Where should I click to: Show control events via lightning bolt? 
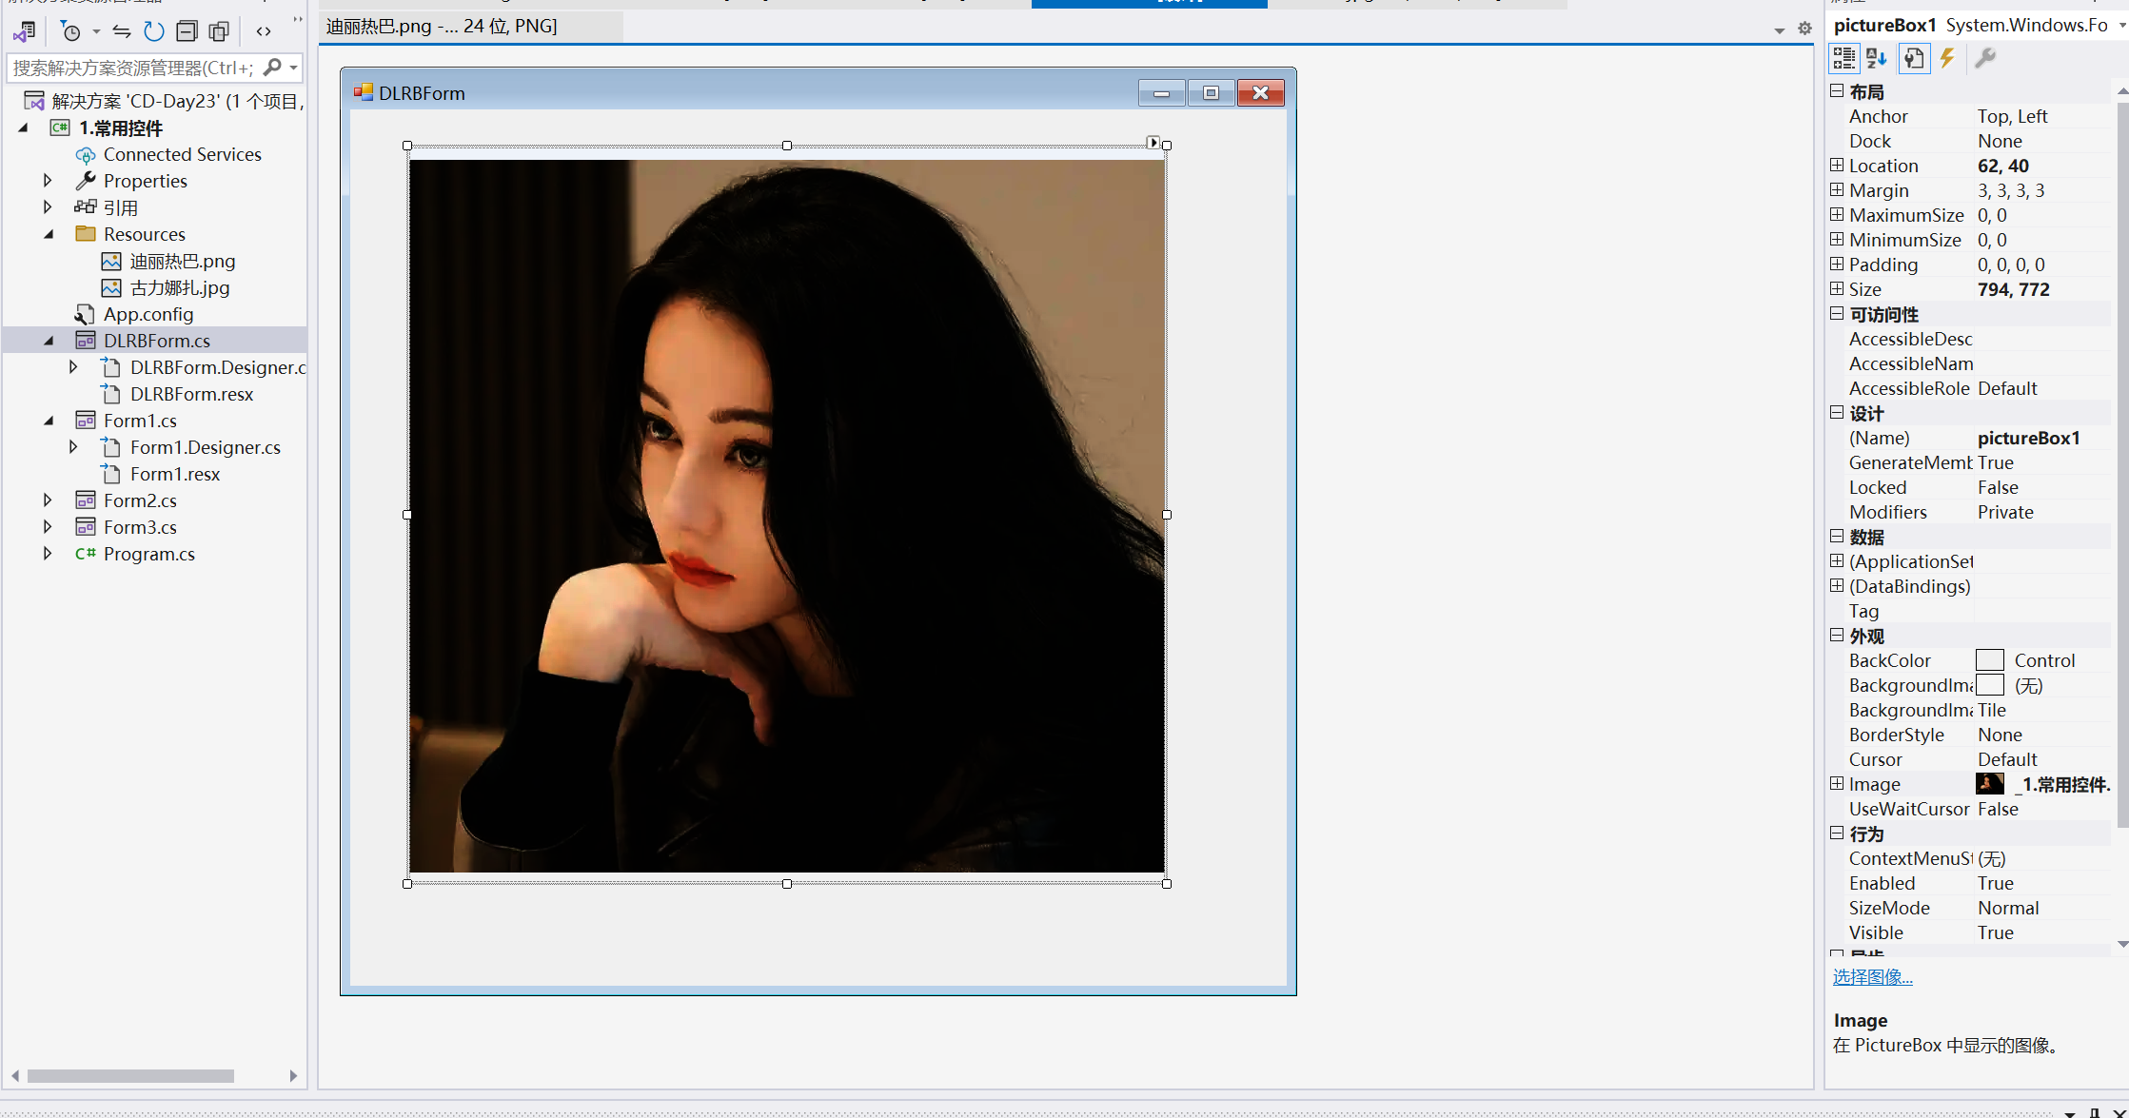click(x=1947, y=59)
